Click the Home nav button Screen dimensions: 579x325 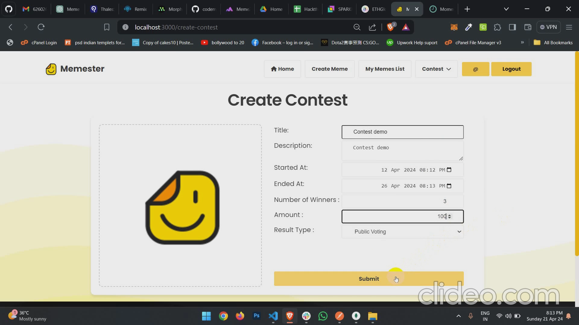pos(282,69)
